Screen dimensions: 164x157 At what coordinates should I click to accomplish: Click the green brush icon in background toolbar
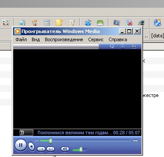[x=100, y=23]
